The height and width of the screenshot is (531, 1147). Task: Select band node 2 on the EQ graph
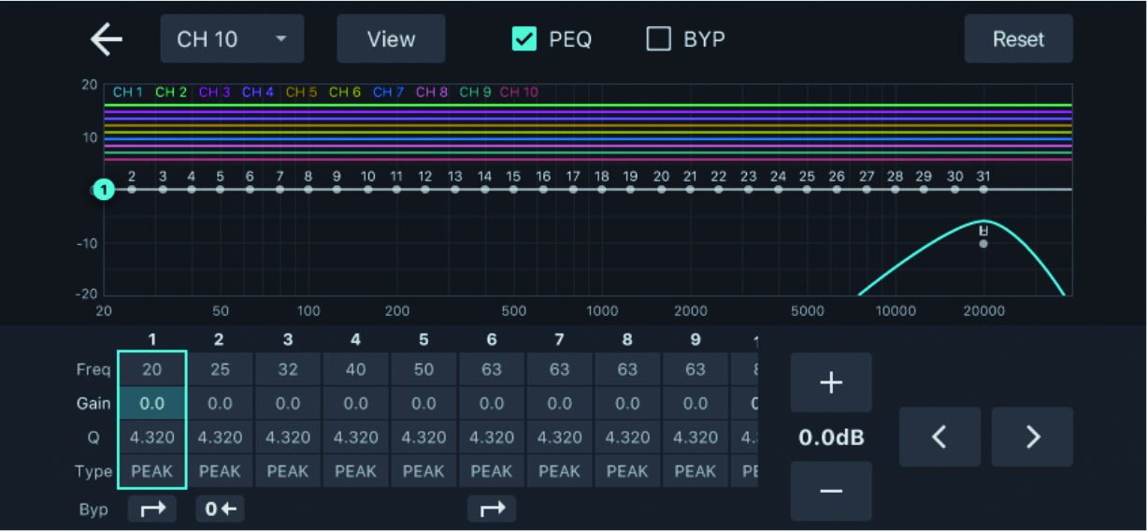click(x=132, y=190)
